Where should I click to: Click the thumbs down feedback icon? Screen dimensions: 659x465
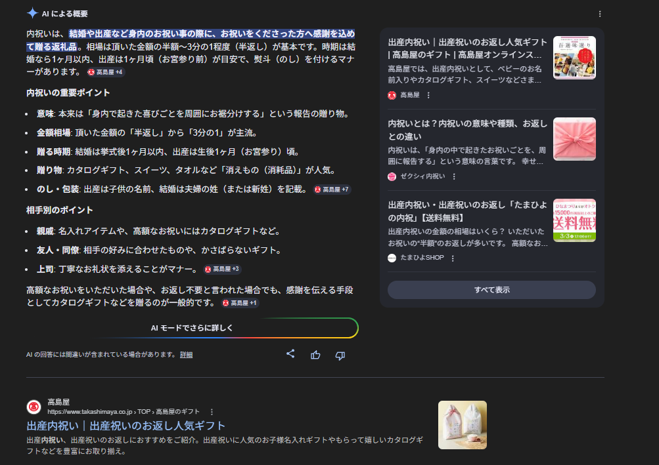pyautogui.click(x=340, y=355)
